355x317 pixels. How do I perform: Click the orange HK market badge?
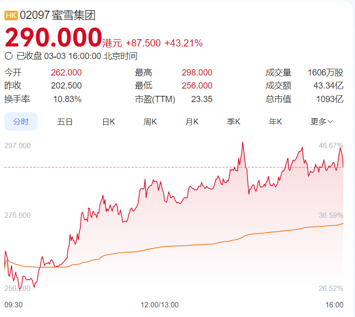coord(11,15)
